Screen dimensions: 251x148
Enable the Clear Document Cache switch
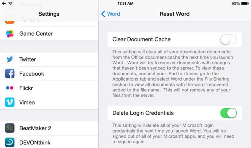(x=228, y=39)
